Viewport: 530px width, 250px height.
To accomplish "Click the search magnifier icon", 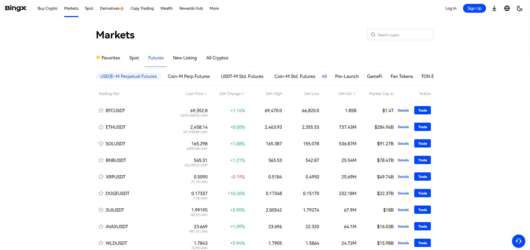I will coord(373,35).
